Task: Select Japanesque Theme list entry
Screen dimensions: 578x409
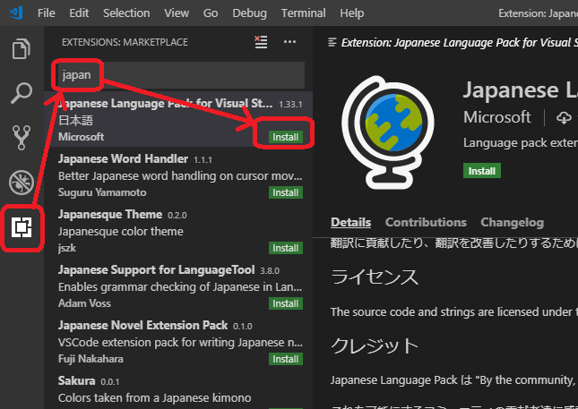Action: pyautogui.click(x=178, y=230)
